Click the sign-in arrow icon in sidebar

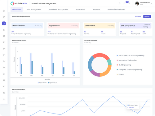coord(4,61)
